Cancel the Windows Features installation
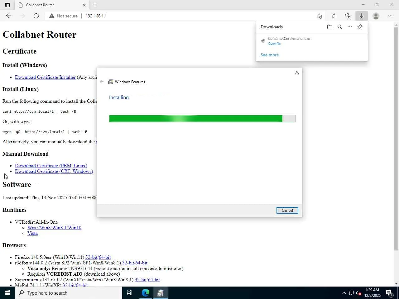 coord(287,211)
